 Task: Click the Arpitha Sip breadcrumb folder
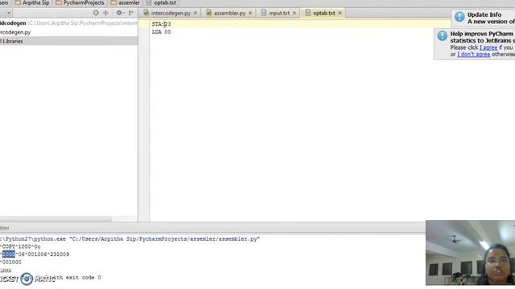point(32,3)
